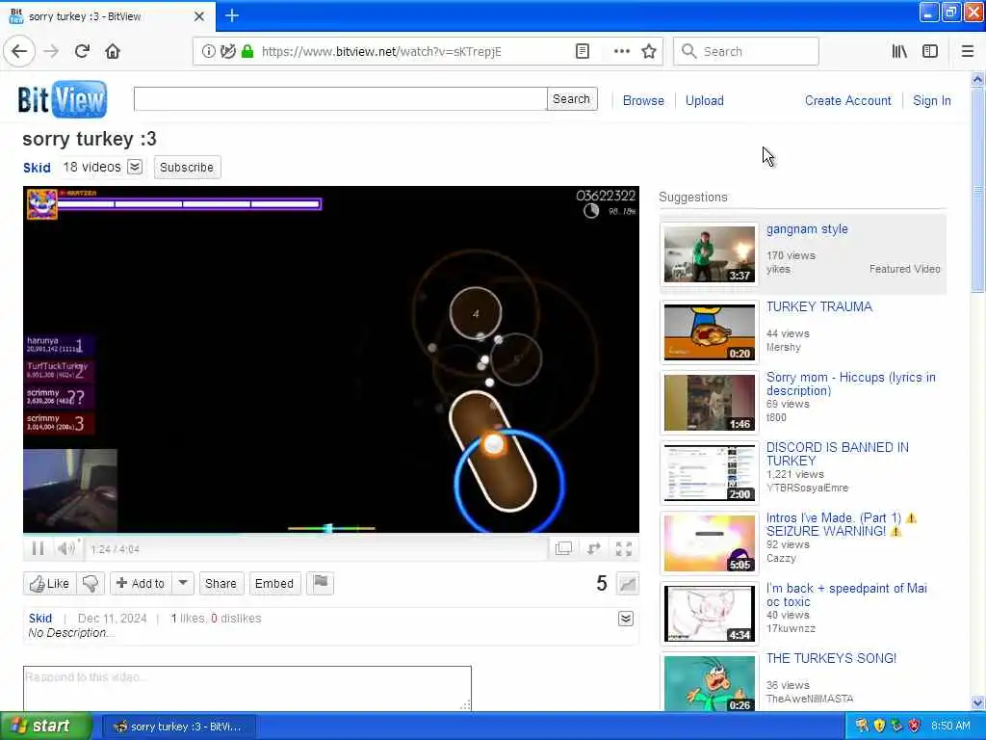This screenshot has width=986, height=740.
Task: Open the Upload page
Action: tap(704, 100)
